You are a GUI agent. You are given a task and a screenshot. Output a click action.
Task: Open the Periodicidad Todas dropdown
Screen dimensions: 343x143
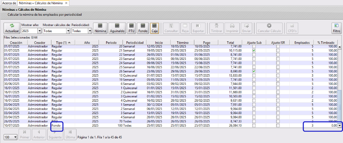click(x=90, y=31)
